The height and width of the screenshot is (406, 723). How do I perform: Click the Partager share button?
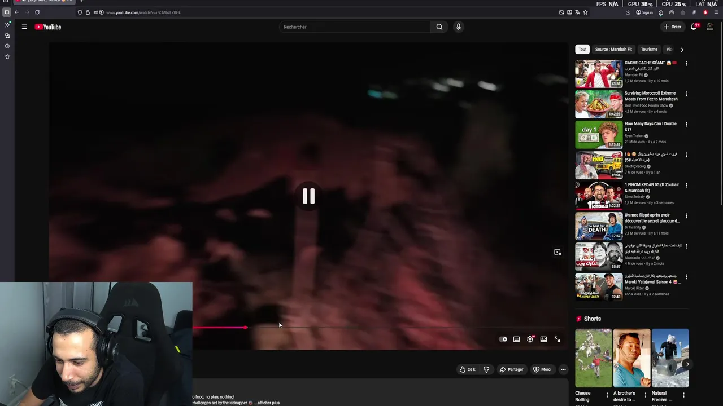[511, 369]
